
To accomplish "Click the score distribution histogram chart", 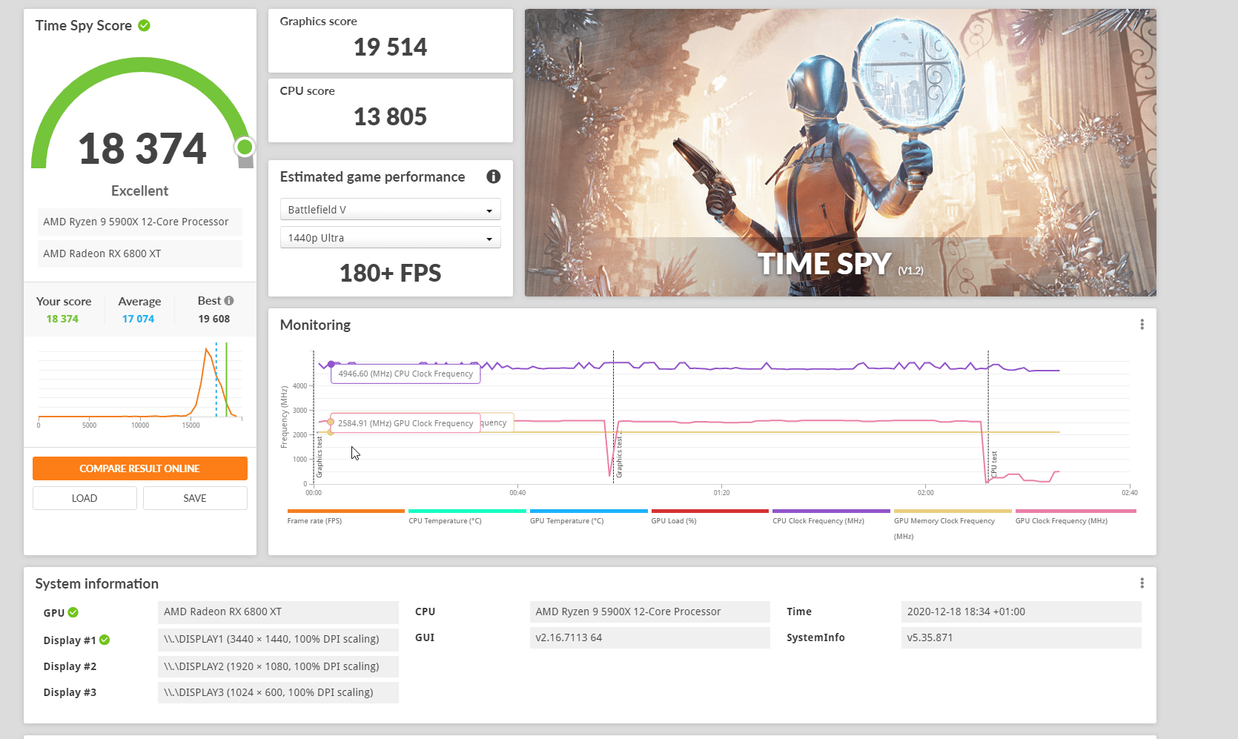I will point(140,385).
